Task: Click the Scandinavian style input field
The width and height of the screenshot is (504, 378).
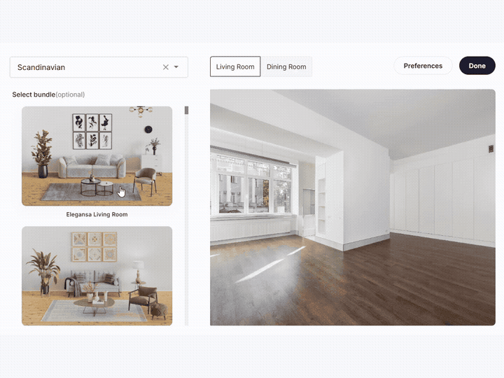Action: click(x=99, y=67)
